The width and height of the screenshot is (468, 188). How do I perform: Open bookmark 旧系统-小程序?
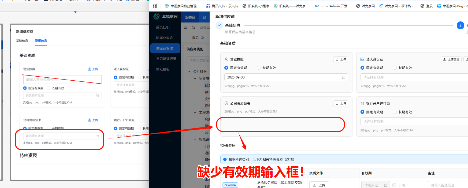tap(256, 6)
